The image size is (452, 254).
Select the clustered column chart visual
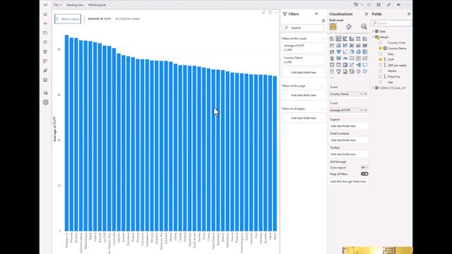(x=352, y=39)
